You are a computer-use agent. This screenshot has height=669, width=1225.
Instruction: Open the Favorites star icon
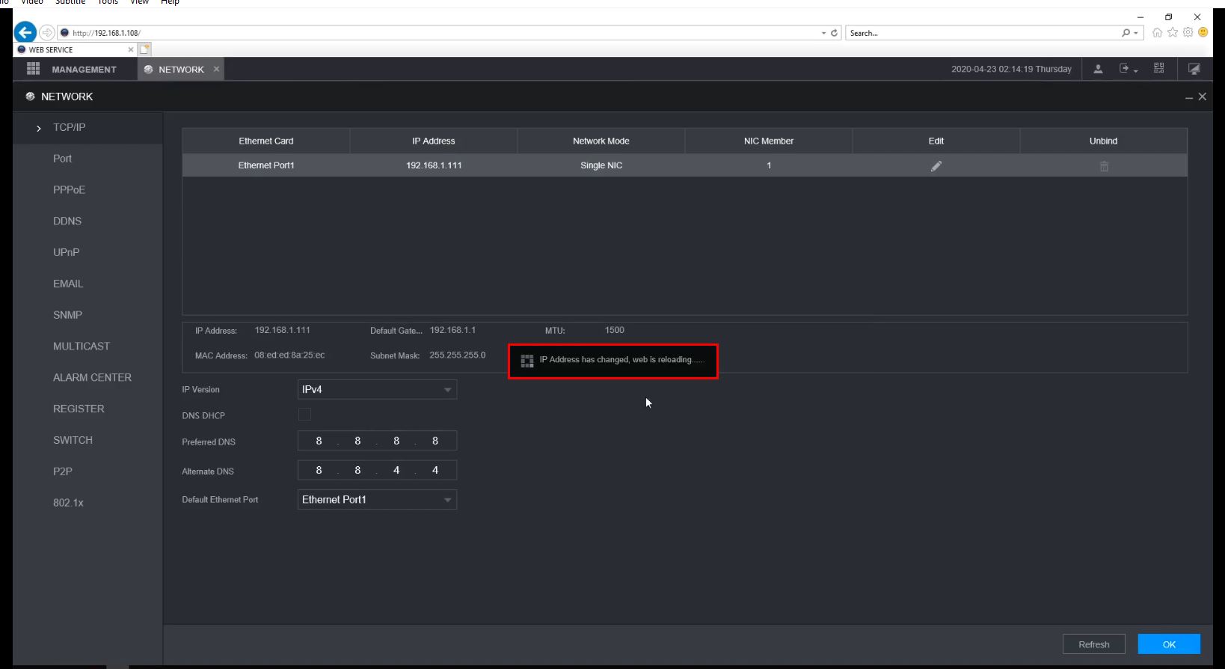click(1173, 32)
